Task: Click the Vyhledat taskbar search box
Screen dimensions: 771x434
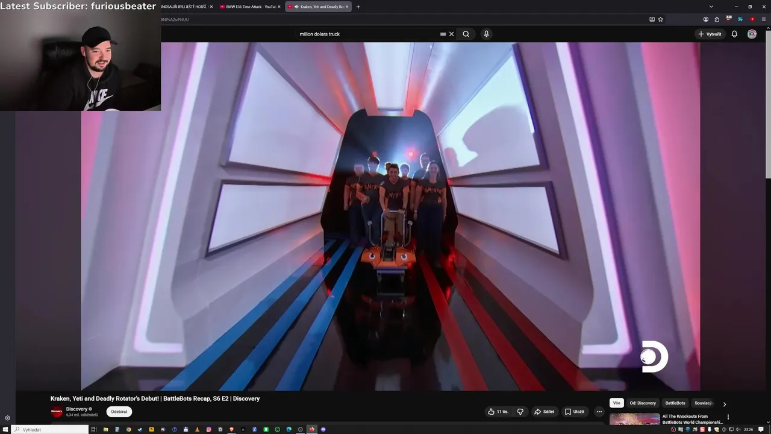Action: (50, 429)
